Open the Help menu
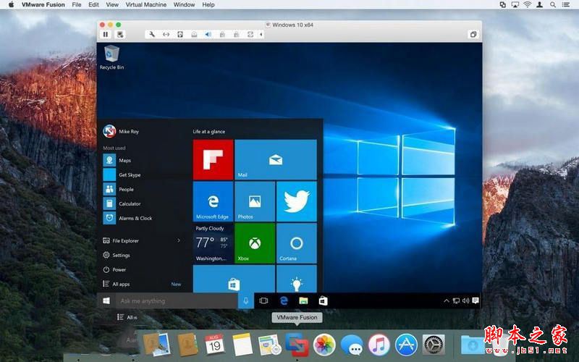This screenshot has width=579, height=362. pos(208,4)
